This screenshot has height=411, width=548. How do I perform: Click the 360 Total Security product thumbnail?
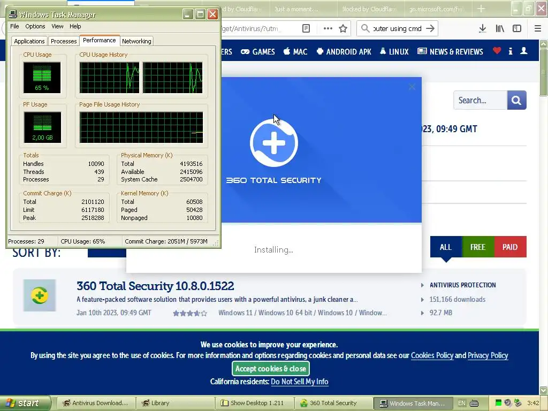40,295
